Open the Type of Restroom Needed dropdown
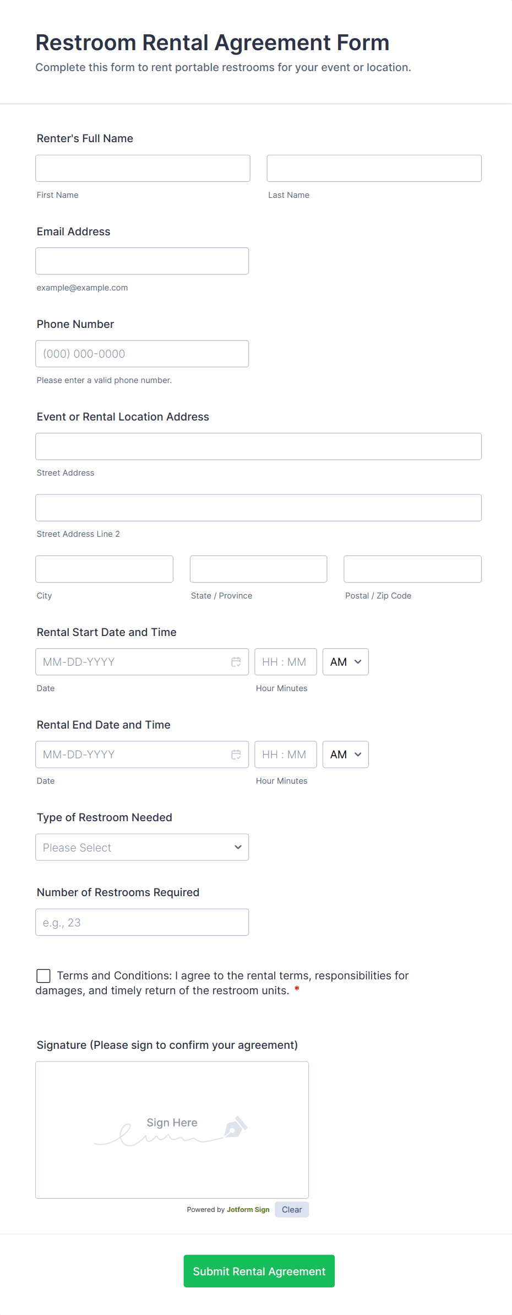512x1315 pixels. pyautogui.click(x=141, y=847)
